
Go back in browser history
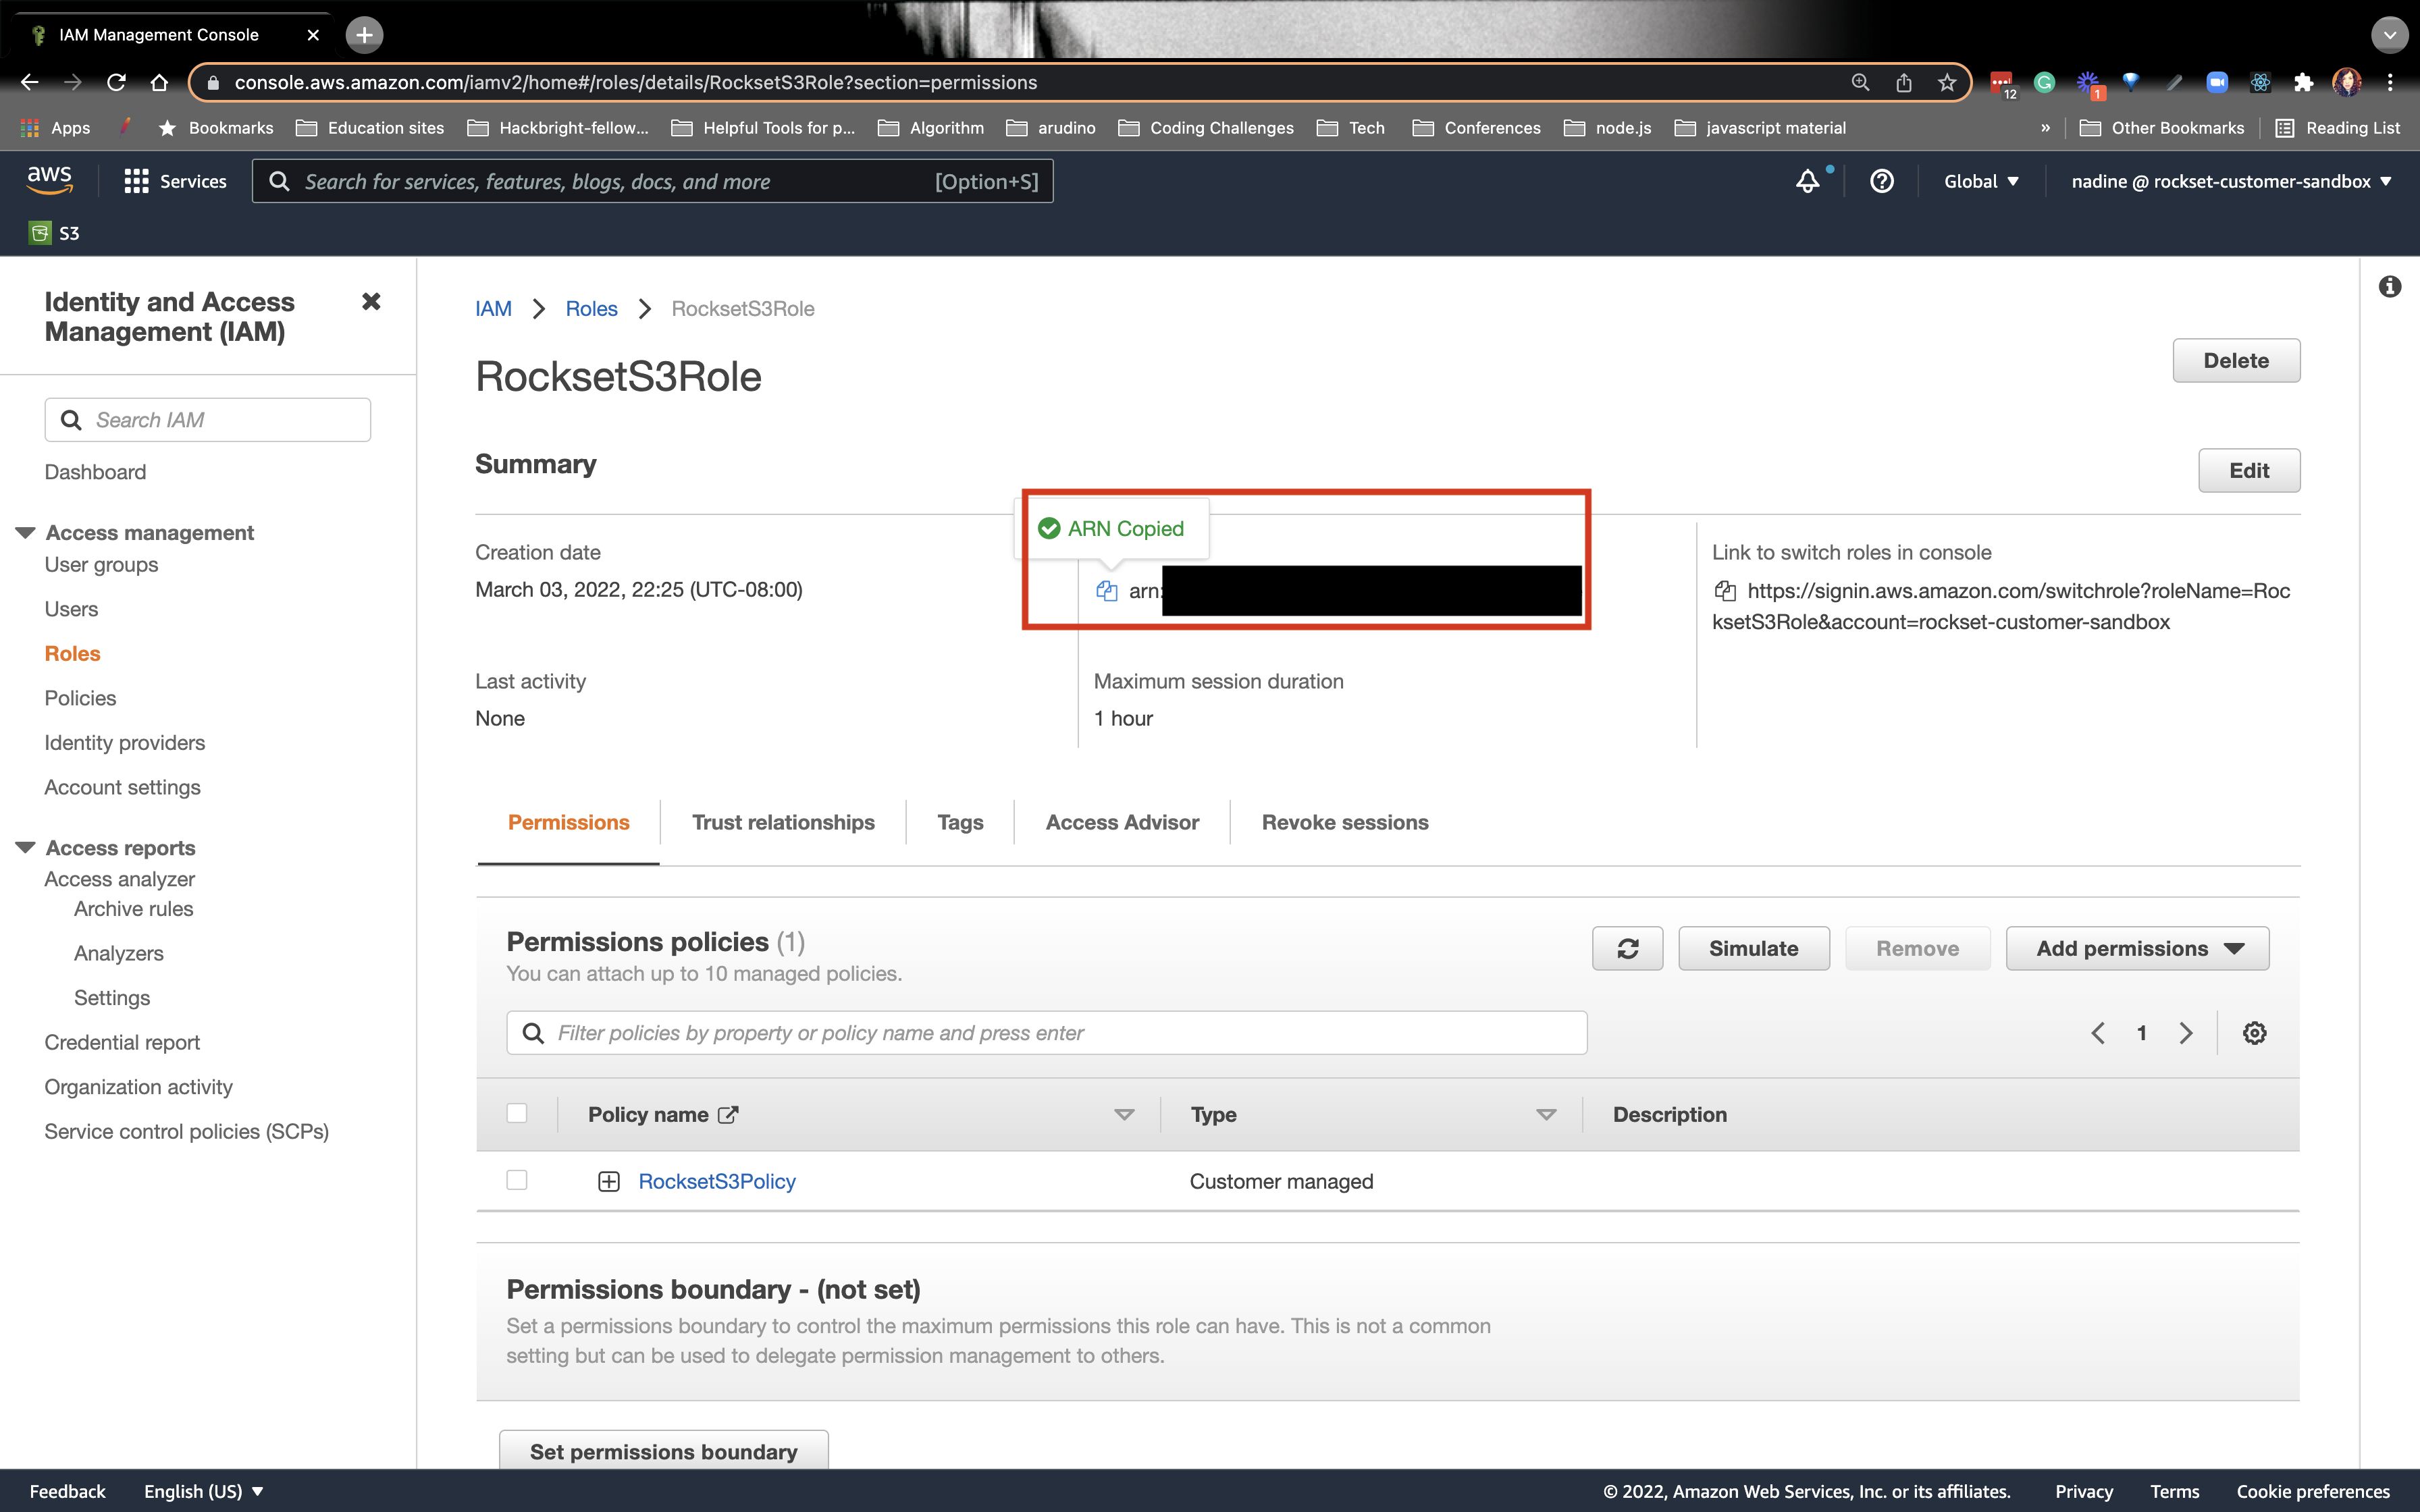click(x=29, y=82)
